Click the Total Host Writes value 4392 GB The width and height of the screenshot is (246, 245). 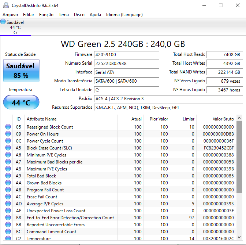pos(225,63)
